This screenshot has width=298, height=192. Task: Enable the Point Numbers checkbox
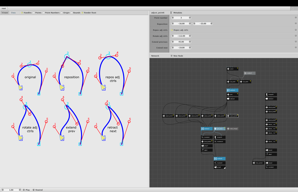pos(44,13)
